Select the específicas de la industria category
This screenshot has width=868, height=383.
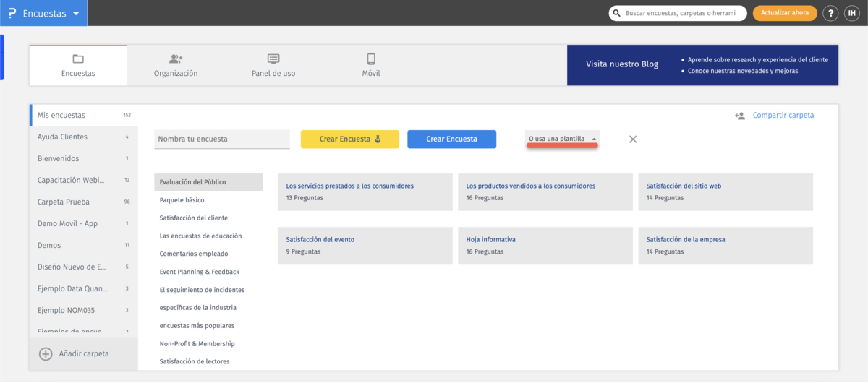(208, 308)
